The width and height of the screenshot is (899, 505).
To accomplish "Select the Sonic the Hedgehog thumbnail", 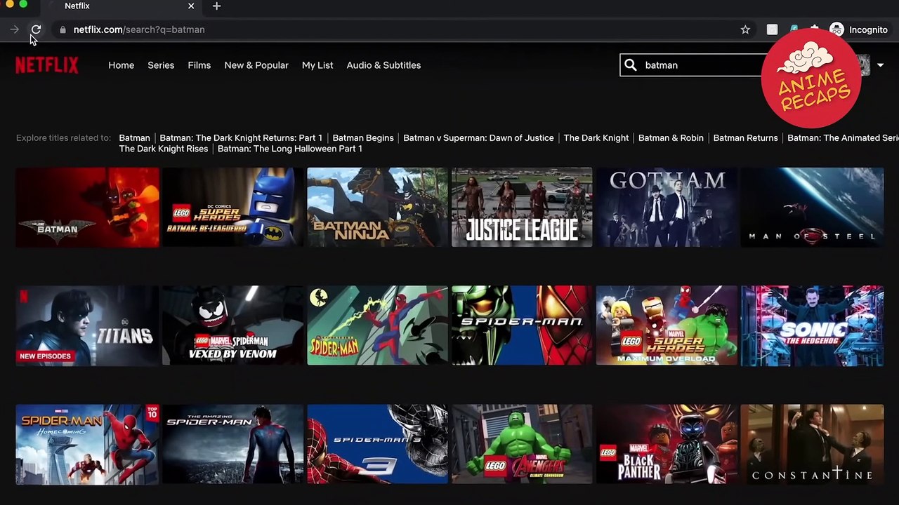I will (812, 325).
